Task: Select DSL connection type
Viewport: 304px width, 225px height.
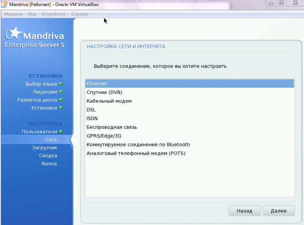Action: click(x=190, y=109)
